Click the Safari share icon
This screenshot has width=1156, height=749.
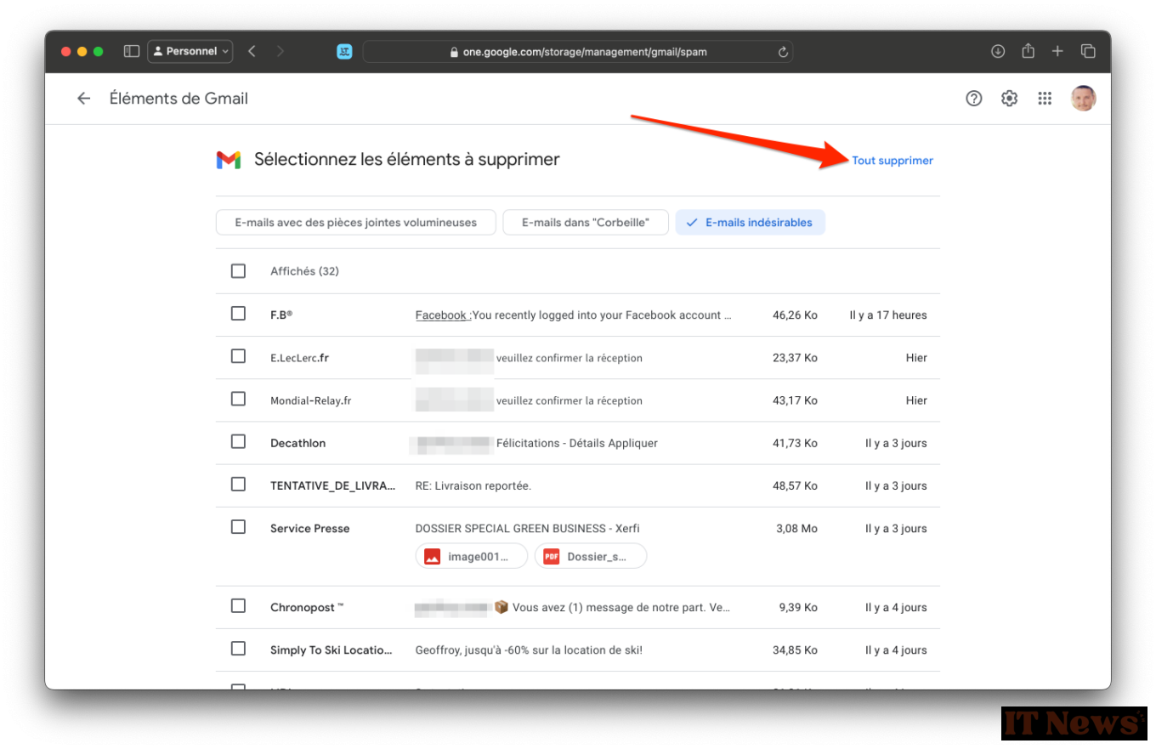(1028, 51)
